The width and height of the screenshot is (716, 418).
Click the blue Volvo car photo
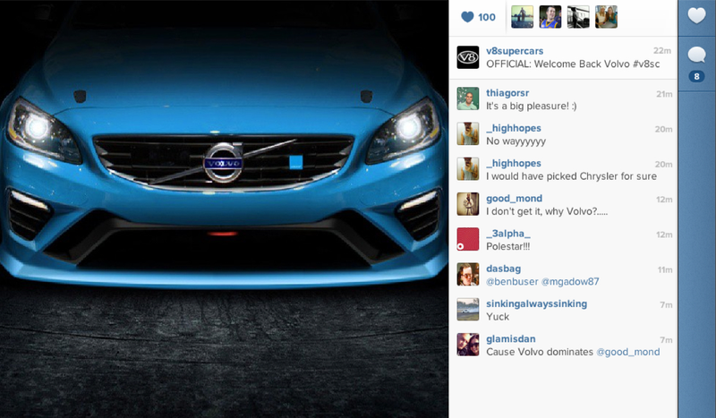pos(224,209)
